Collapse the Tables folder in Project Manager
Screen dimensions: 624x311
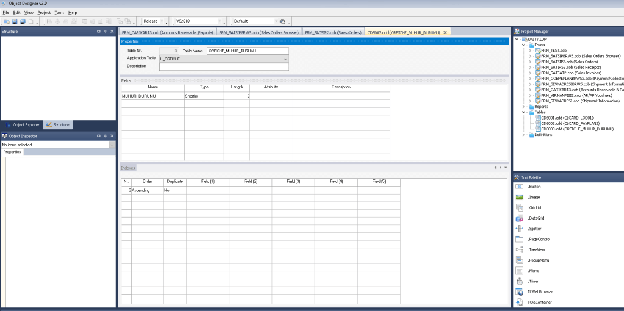(x=523, y=112)
